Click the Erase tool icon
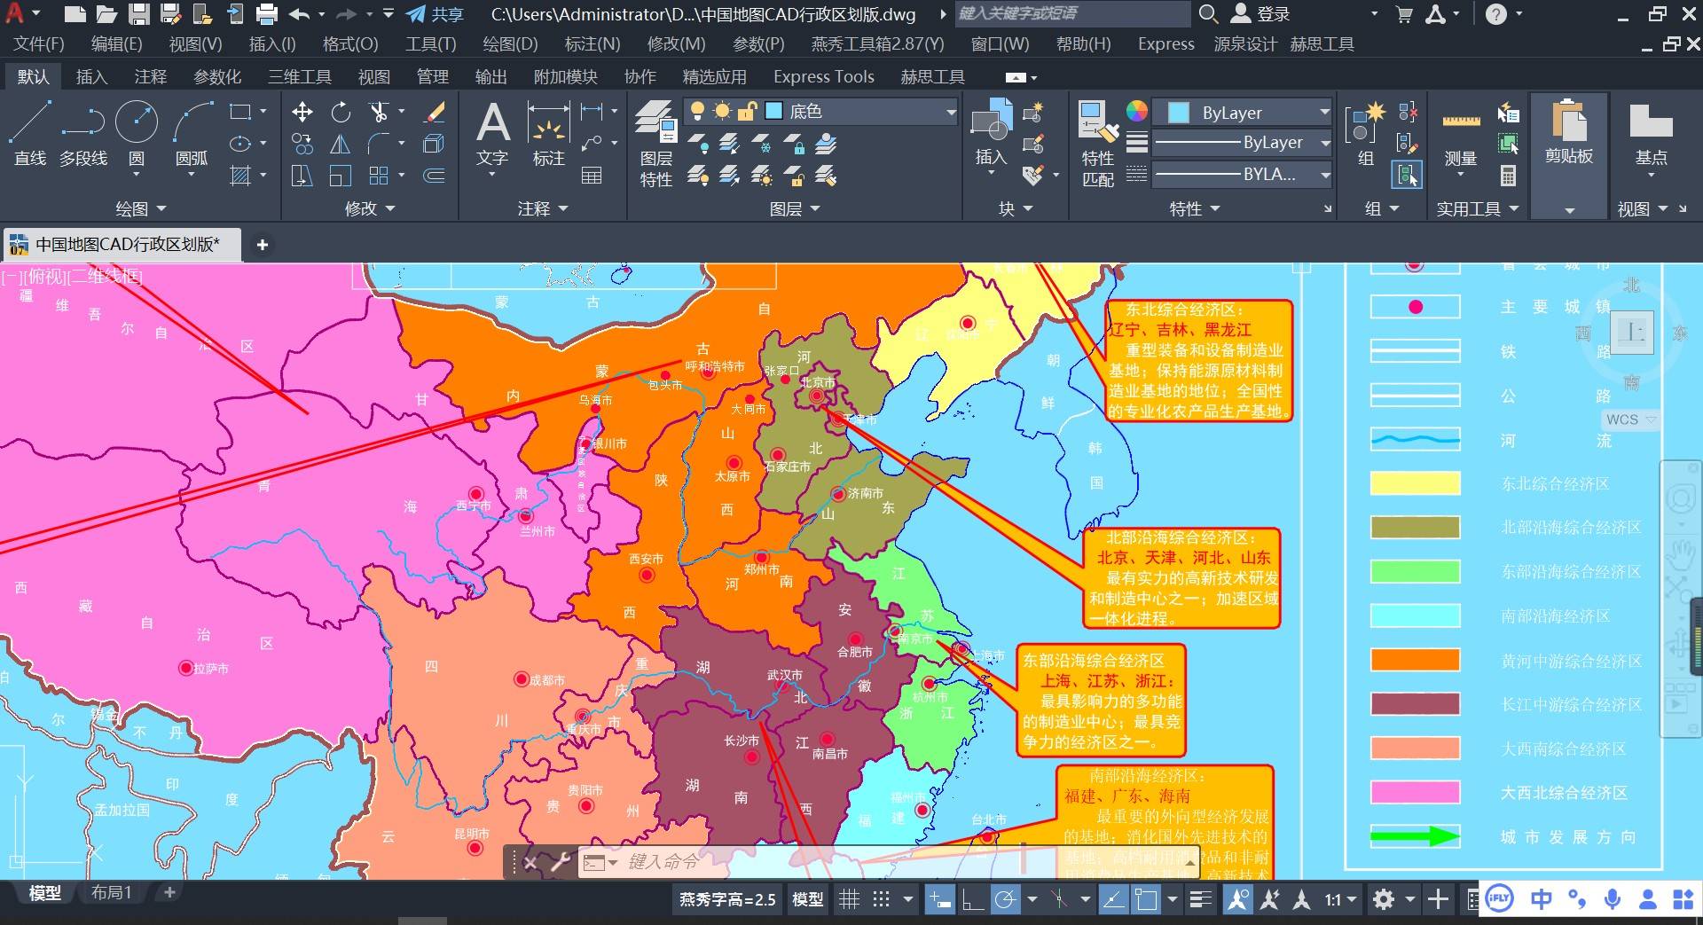Viewport: 1703px width, 925px height. point(435,112)
